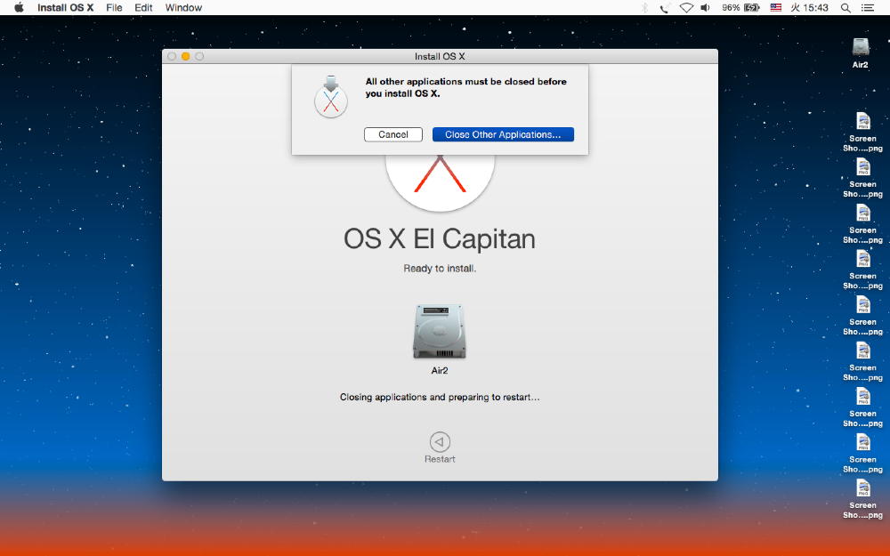Click the 'OS X El Capitan' heading

(x=440, y=238)
